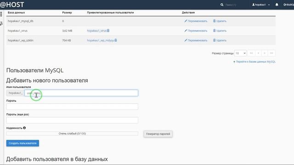Select the hopakau1_virus database name
The height and width of the screenshot is (165, 294).
click(x=17, y=31)
